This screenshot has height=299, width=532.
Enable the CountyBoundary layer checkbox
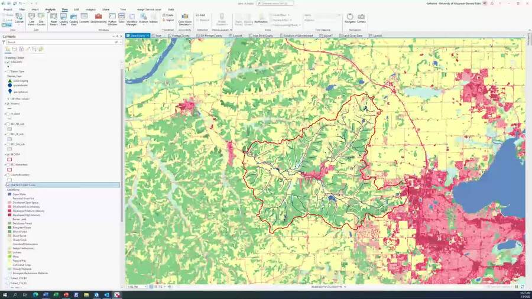[x=8, y=175]
